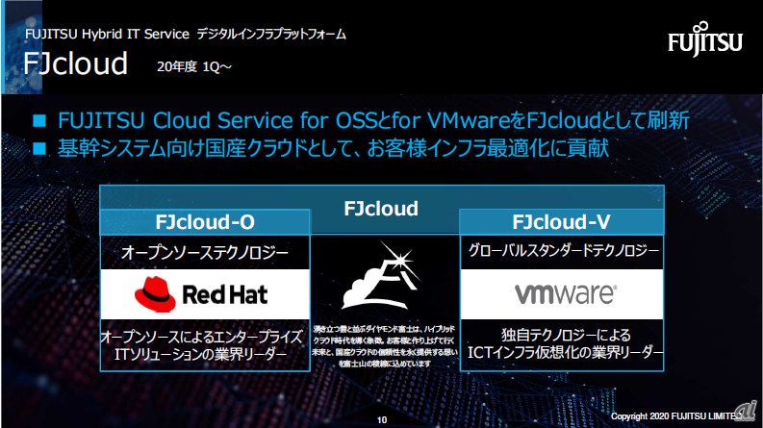Click the オープンソーステクノロジー label
The width and height of the screenshot is (763, 428).
click(205, 252)
